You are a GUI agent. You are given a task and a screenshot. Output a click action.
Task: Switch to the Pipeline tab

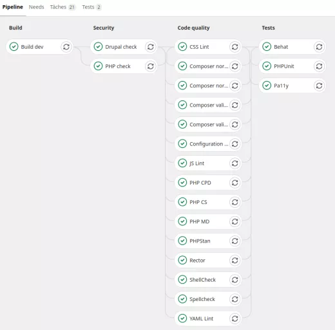click(13, 7)
